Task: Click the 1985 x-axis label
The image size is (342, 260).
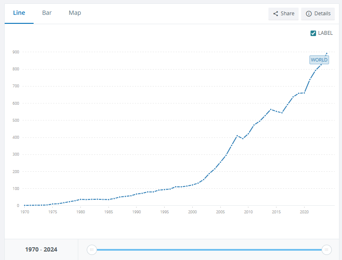Action: pos(108,212)
